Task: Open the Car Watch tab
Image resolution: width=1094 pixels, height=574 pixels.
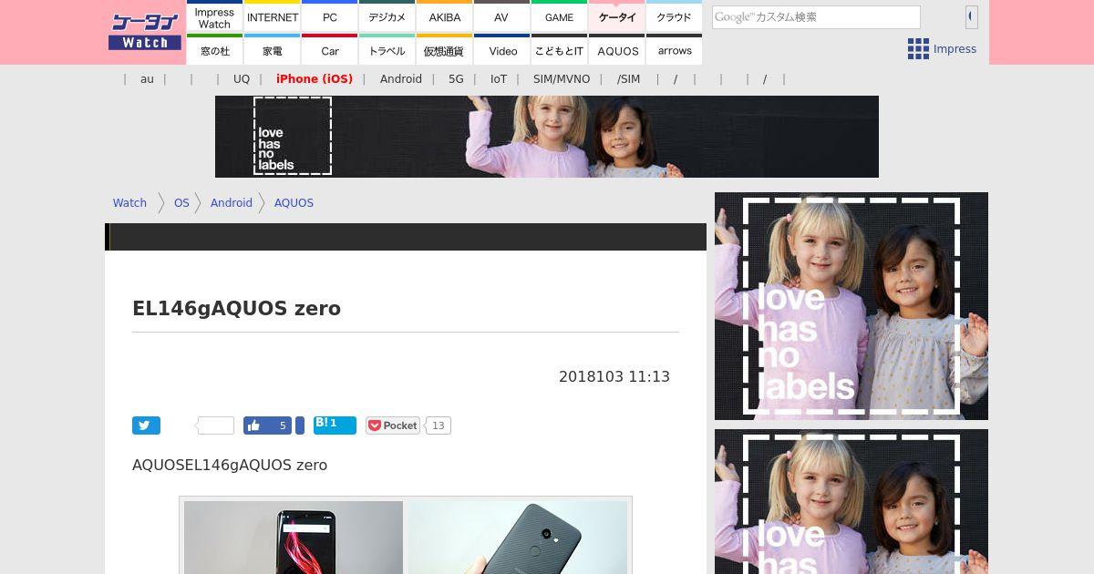Action: tap(329, 50)
